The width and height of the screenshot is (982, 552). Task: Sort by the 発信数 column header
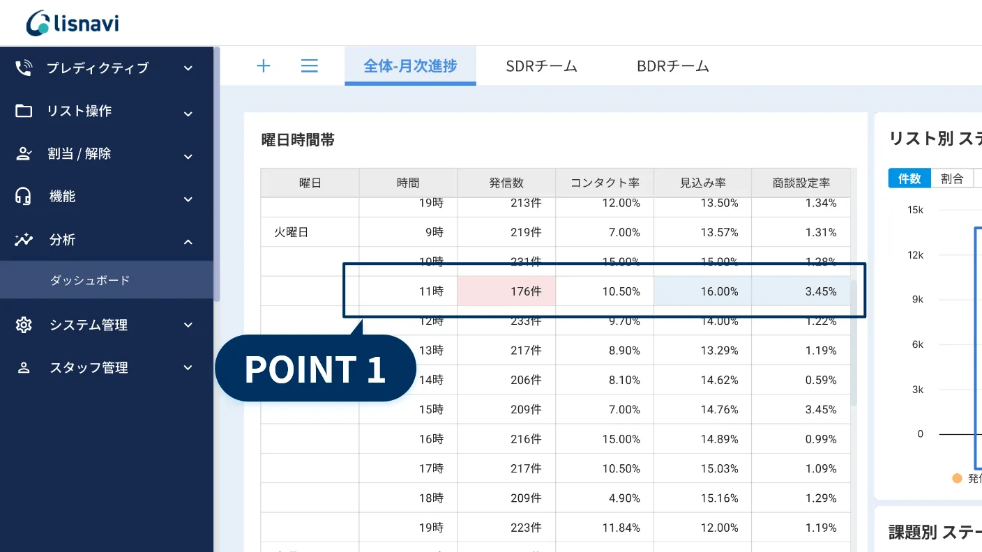(x=506, y=183)
